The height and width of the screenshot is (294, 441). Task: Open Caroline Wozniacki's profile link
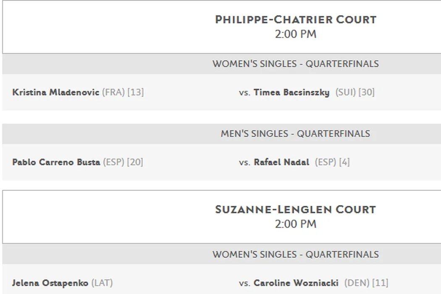pos(296,283)
